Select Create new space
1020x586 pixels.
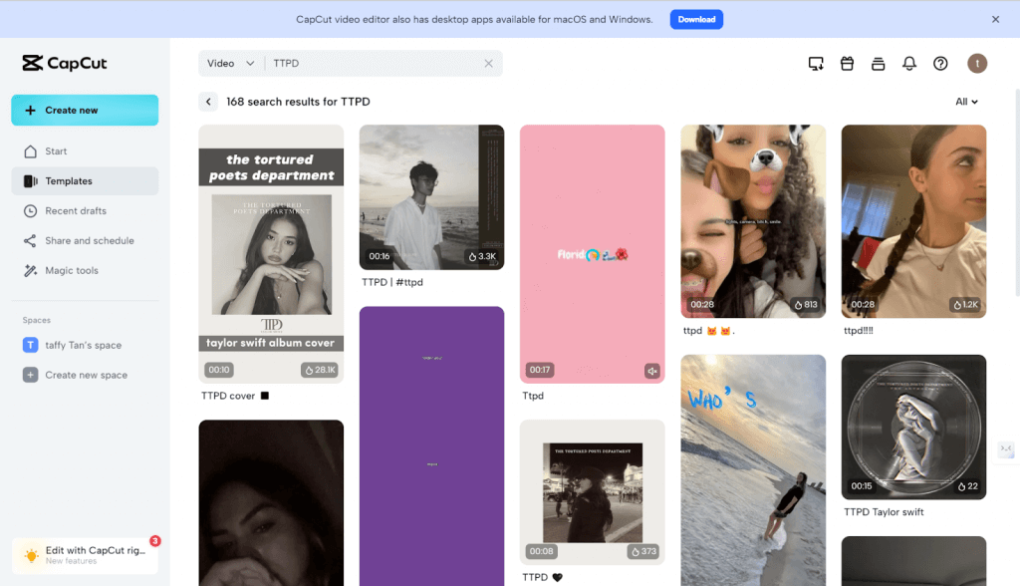pos(85,376)
